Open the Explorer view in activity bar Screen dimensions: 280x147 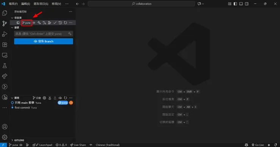point(5,13)
